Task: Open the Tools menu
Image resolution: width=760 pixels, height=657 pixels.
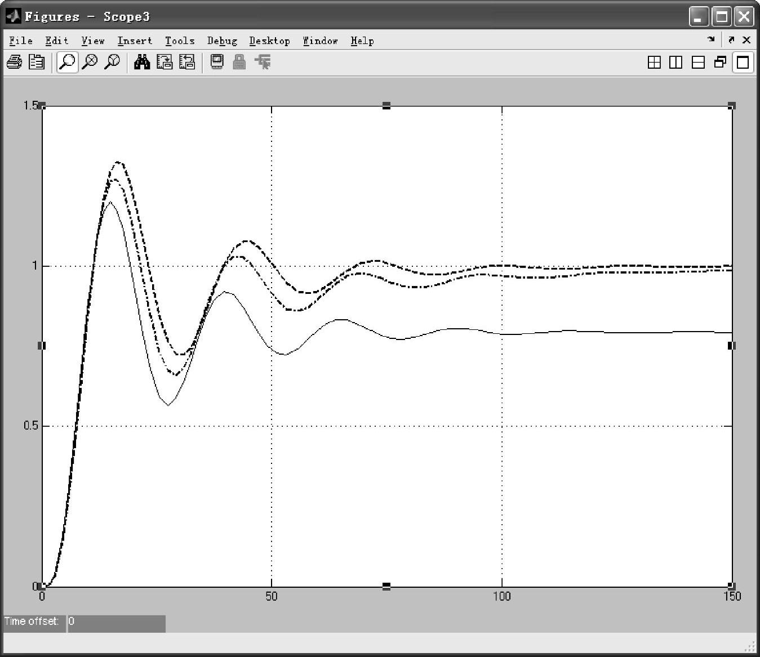Action: pyautogui.click(x=179, y=41)
